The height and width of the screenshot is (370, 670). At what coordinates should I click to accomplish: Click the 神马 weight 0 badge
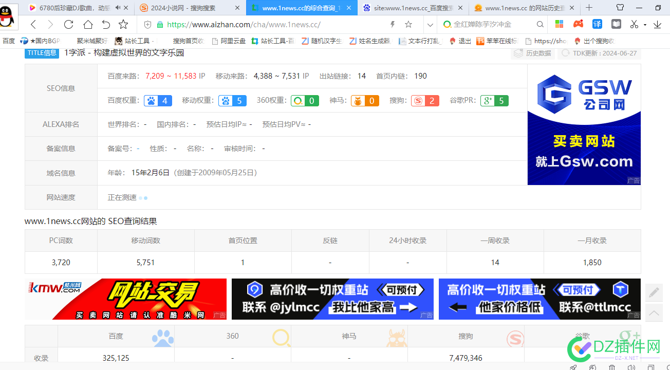tap(365, 101)
